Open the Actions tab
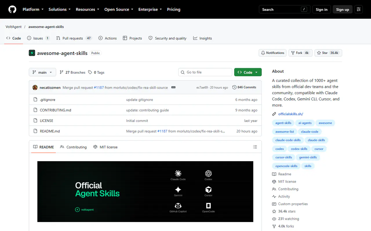371x231 pixels. pyautogui.click(x=108, y=38)
